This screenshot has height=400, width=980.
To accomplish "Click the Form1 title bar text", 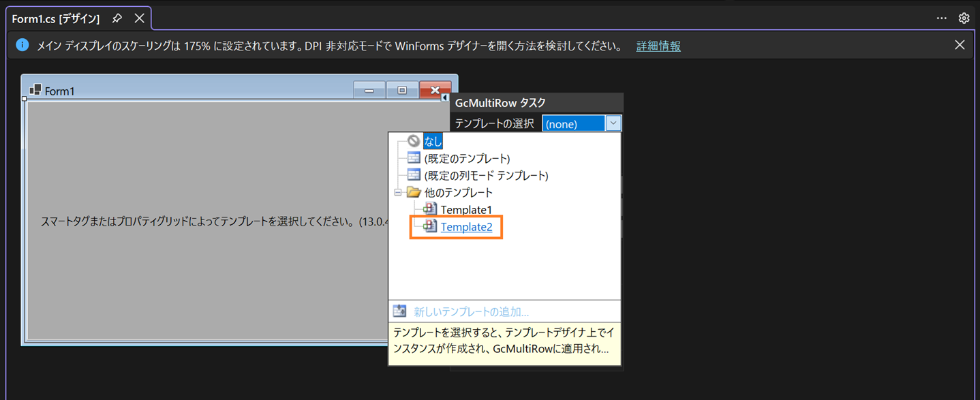I will coord(60,91).
